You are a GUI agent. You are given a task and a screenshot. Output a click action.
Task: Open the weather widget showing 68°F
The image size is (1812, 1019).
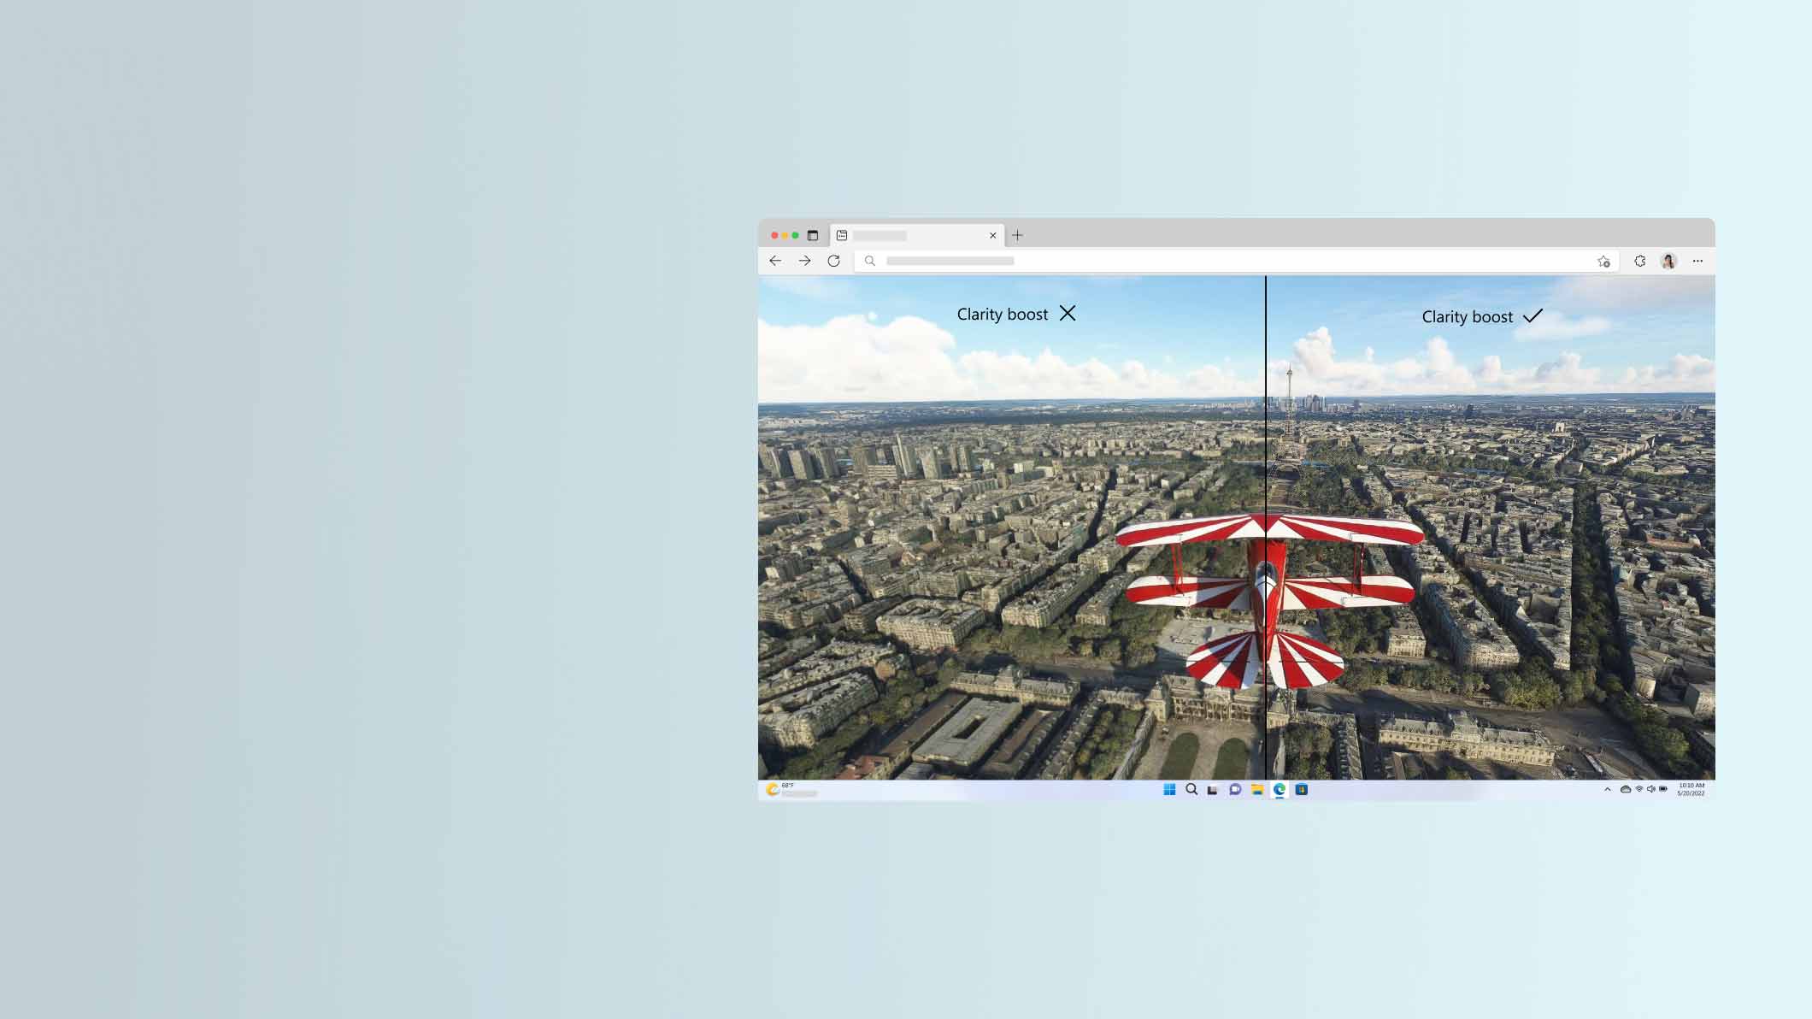tap(791, 789)
